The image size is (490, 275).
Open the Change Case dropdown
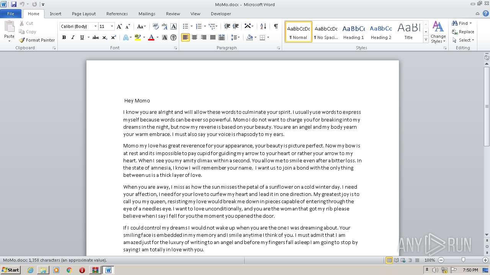[141, 26]
